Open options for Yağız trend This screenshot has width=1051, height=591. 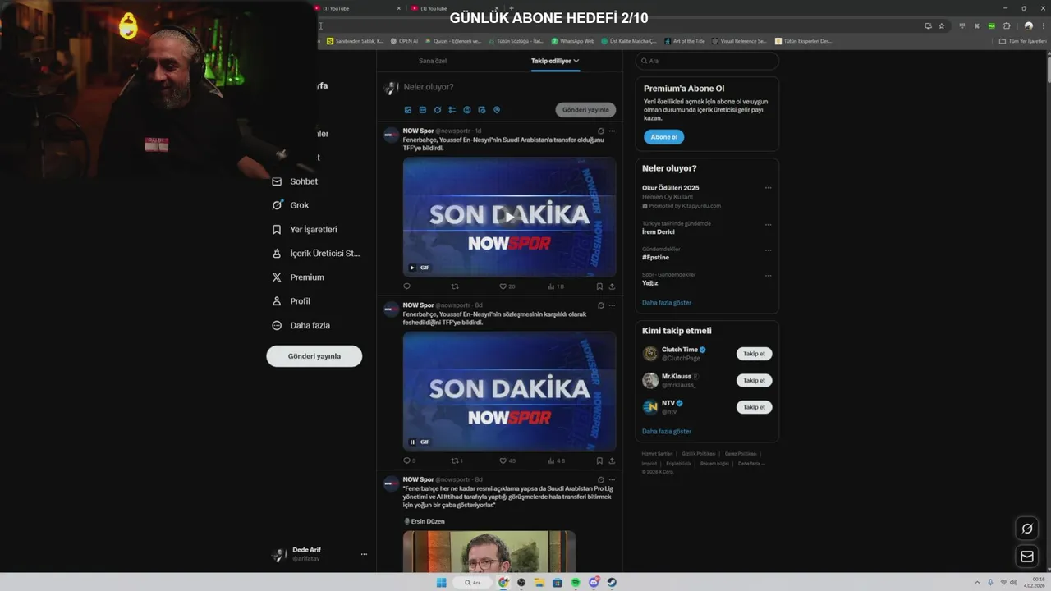768,275
